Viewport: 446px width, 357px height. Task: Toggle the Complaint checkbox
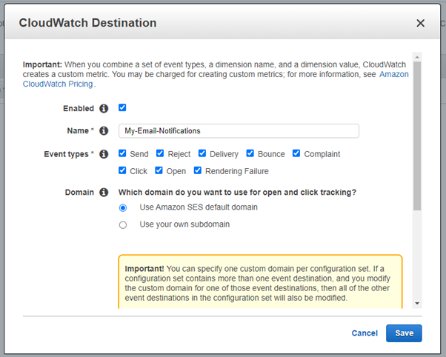pyautogui.click(x=296, y=154)
